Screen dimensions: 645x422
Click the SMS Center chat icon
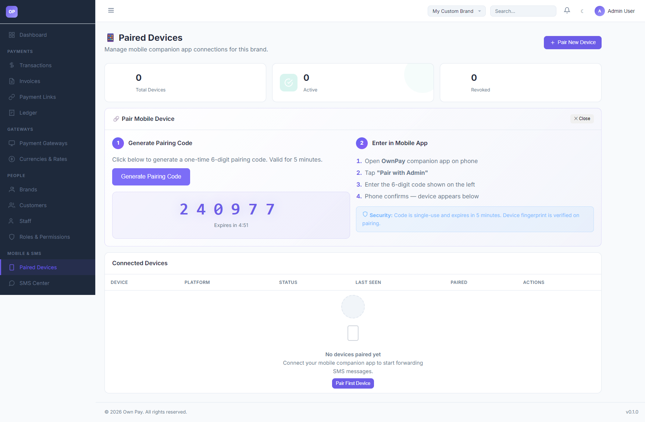(x=12, y=283)
